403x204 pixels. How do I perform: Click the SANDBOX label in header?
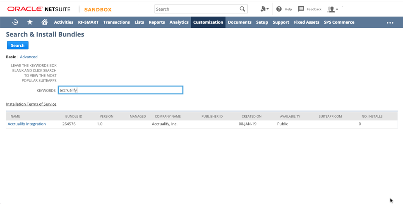click(x=98, y=10)
